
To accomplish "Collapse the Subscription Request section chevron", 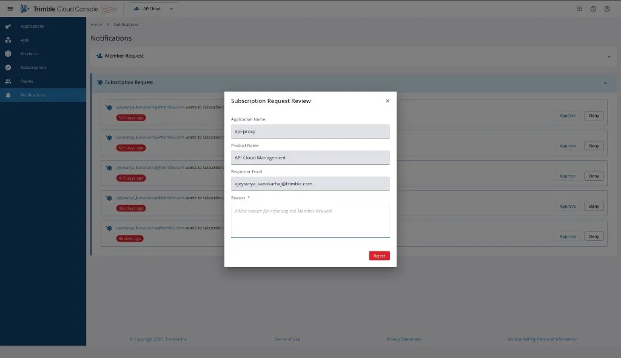I will [x=605, y=83].
